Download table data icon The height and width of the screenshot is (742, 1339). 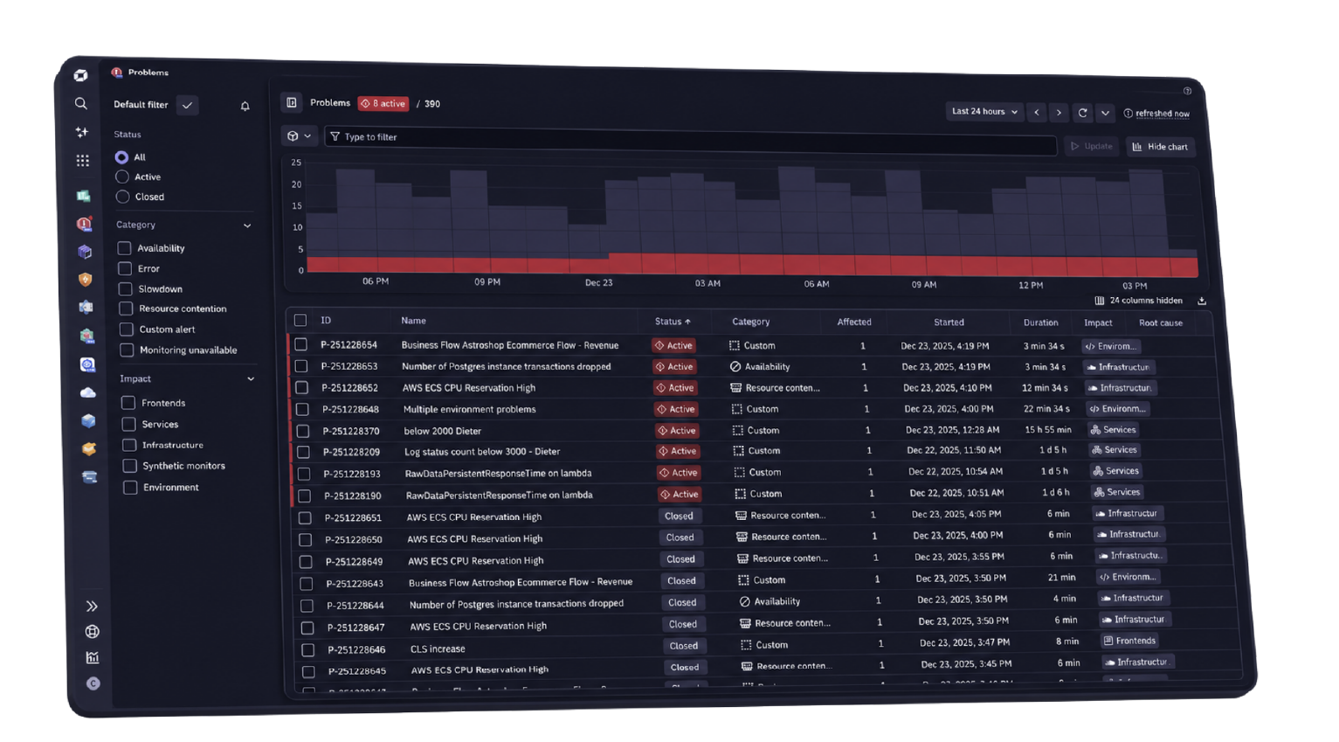tap(1202, 301)
